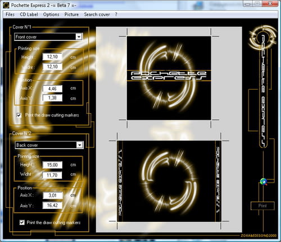Select the front cover preview image
281x242 pixels.
click(x=169, y=78)
